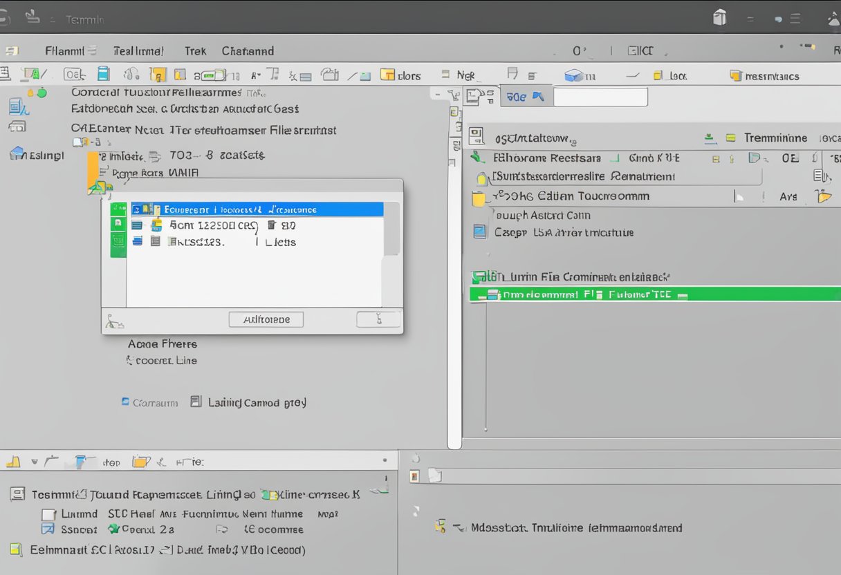Image resolution: width=841 pixels, height=575 pixels.
Task: Click the green shield icon beside 'Coend'
Action: click(x=113, y=529)
